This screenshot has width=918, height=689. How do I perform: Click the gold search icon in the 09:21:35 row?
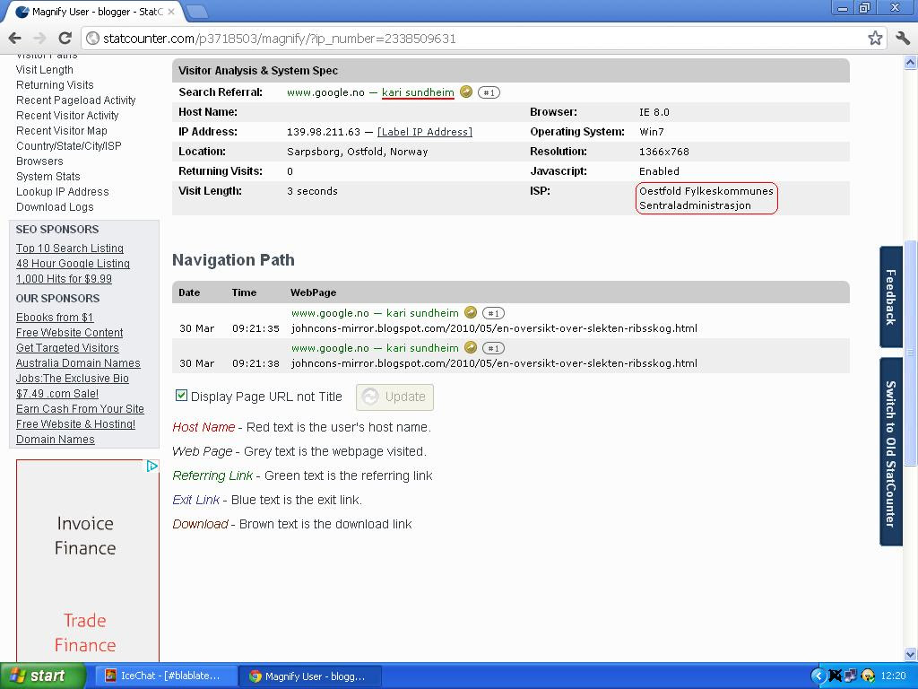click(x=470, y=313)
